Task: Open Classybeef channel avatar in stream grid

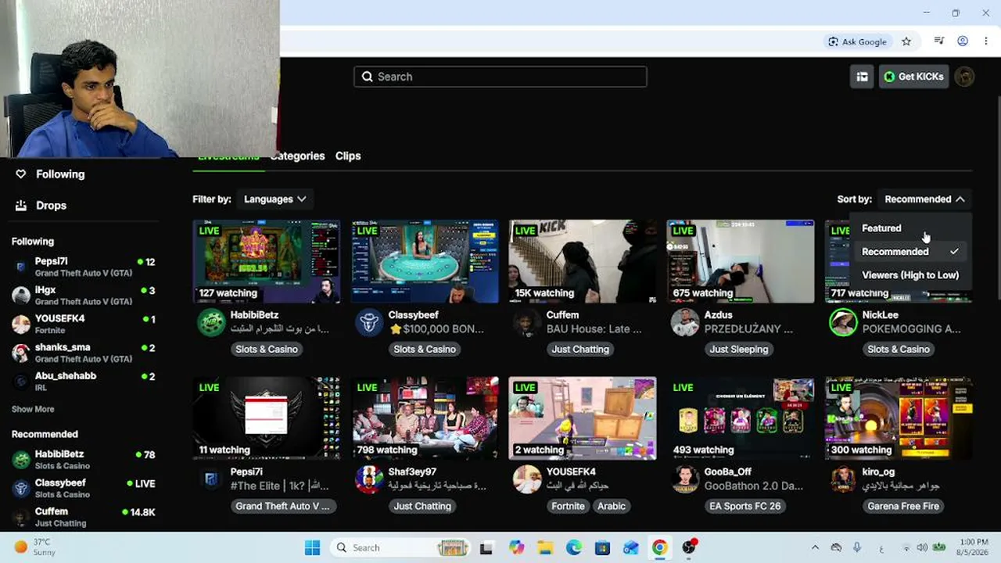Action: (369, 322)
